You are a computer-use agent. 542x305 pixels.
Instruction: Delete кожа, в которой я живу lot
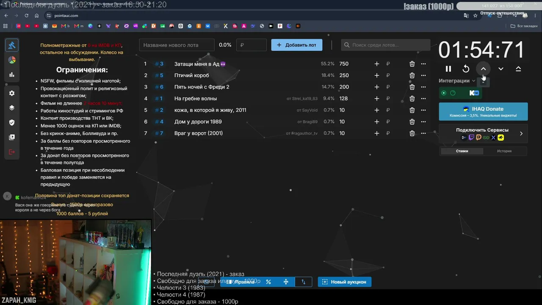(x=412, y=110)
